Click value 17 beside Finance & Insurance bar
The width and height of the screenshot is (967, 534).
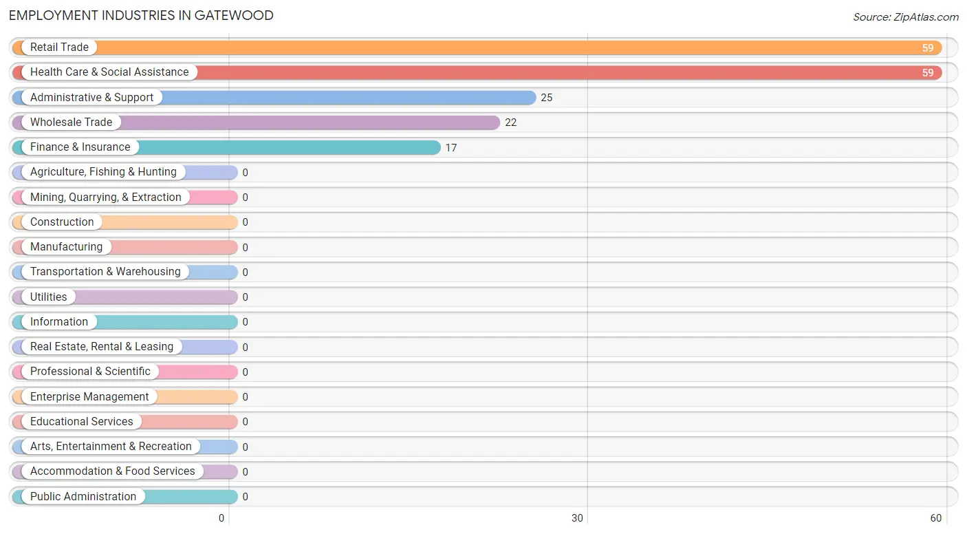point(451,148)
